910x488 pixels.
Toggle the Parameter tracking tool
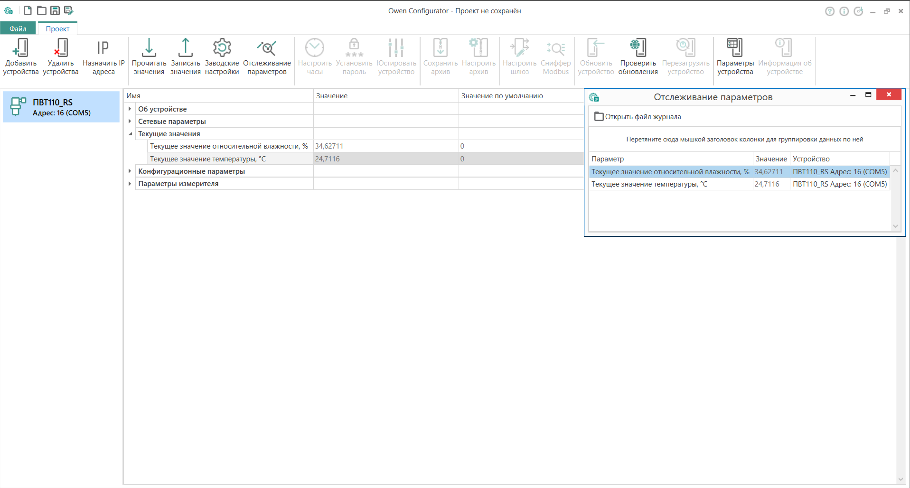click(267, 48)
